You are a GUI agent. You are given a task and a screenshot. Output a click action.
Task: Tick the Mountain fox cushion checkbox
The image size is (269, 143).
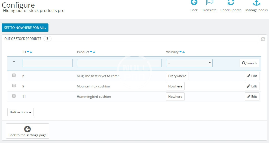pos(14,86)
